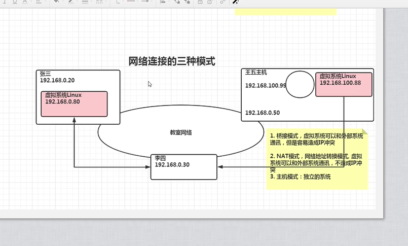The image size is (408, 246).
Task: Select the line color pencil tool
Action: (x=71, y=2)
